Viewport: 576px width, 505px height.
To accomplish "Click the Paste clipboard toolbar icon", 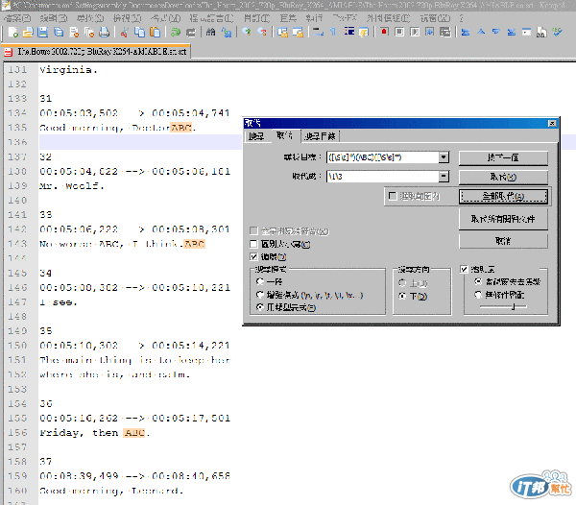I will click(156, 33).
